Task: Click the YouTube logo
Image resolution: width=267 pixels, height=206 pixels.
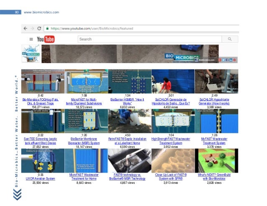Action: point(46,39)
